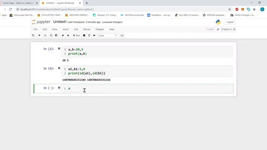Open the DIY ELECTRIC HEAT bookmark
267x150 pixels.
click(49, 15)
